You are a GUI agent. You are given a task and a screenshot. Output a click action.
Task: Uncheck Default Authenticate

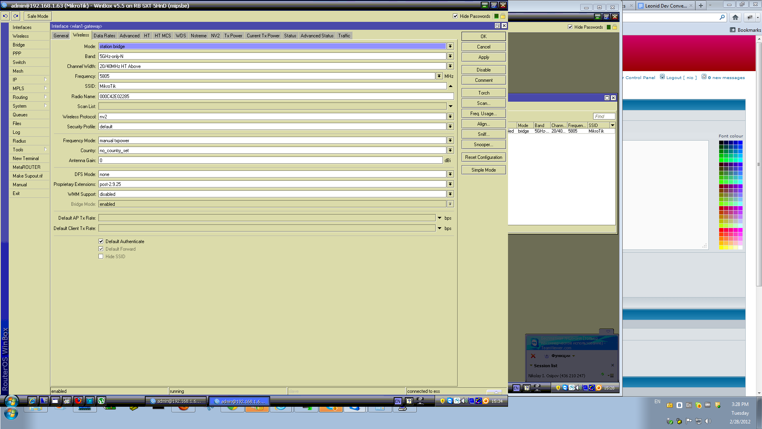[101, 241]
